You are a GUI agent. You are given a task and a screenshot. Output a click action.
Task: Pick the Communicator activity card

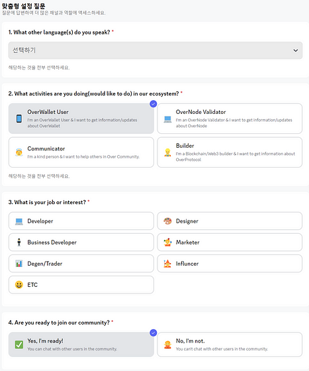(x=81, y=152)
